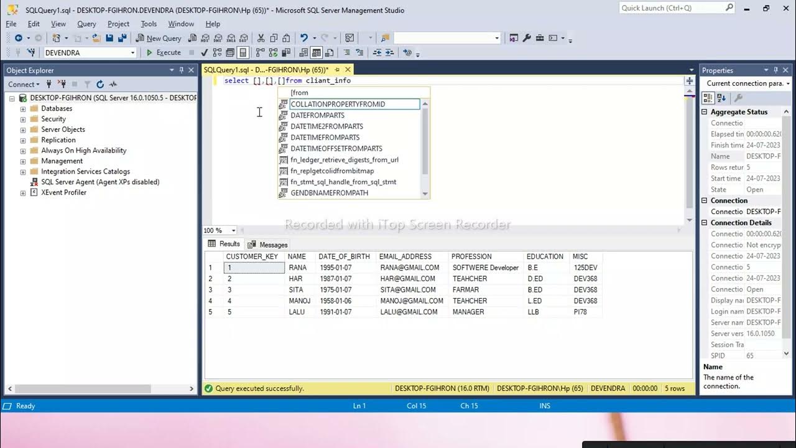Toggle Include Actual Execution Plan
Image resolution: width=796 pixels, height=448 pixels.
260,53
